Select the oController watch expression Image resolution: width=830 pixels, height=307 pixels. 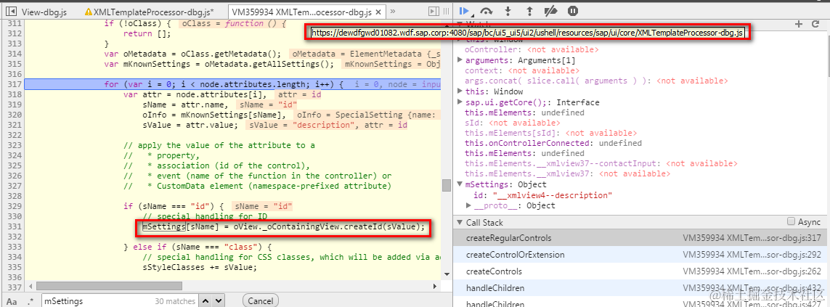[532, 50]
